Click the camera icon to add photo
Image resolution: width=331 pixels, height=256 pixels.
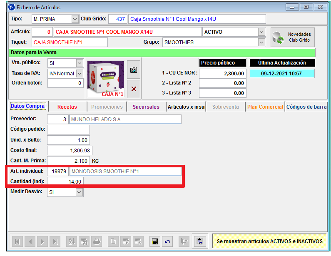tap(134, 70)
